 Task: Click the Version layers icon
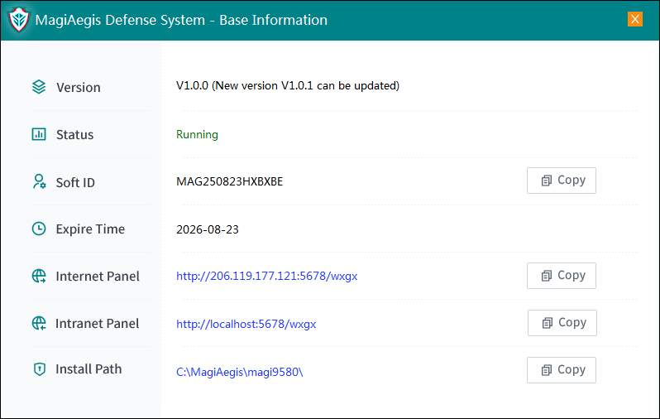pos(39,87)
